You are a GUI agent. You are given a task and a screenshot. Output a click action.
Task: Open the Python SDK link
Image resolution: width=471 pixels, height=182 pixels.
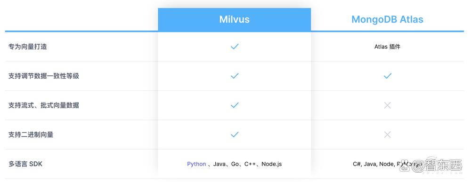pos(196,164)
